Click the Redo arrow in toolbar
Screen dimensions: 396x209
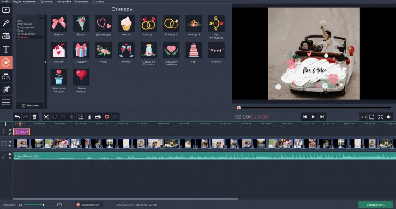point(26,117)
